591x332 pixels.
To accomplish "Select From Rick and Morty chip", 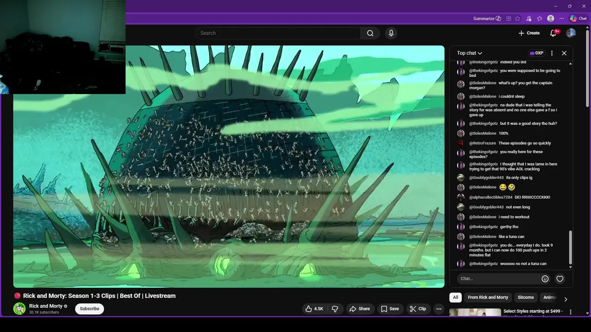I will pyautogui.click(x=488, y=297).
